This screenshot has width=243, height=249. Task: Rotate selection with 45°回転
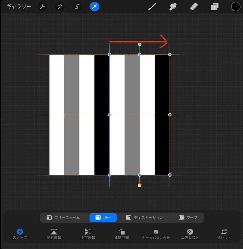pyautogui.click(x=122, y=234)
